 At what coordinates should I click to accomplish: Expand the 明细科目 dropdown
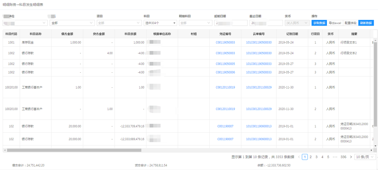pos(196,23)
